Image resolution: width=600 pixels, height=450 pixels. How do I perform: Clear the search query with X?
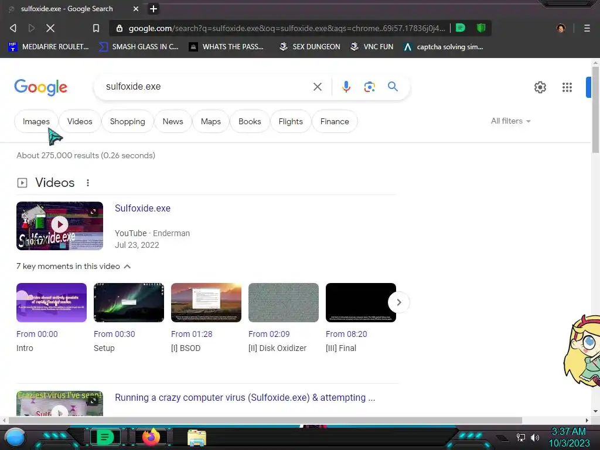coord(317,87)
